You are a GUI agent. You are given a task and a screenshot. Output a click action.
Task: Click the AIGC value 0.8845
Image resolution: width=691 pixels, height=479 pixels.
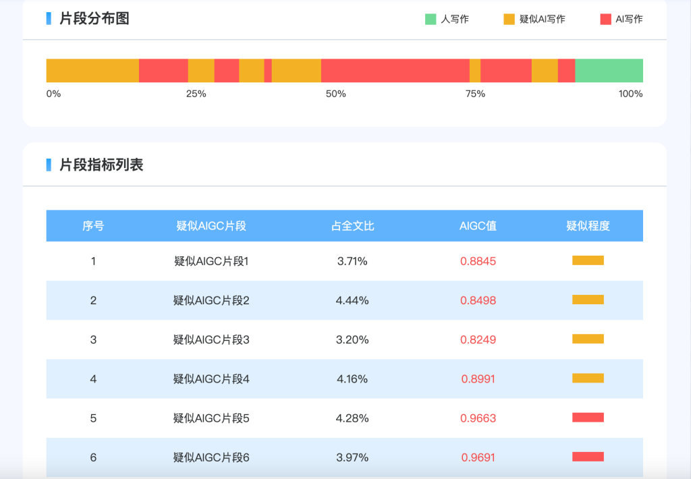478,261
